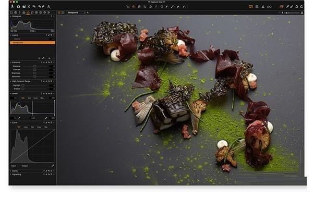This screenshot has width=313, height=198.
Task: Click the Saturation slider handle
Action: point(35,77)
